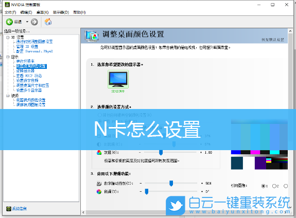Decrease digital vibrance with the minus button
Screen dimensions: 296x218
point(141,184)
